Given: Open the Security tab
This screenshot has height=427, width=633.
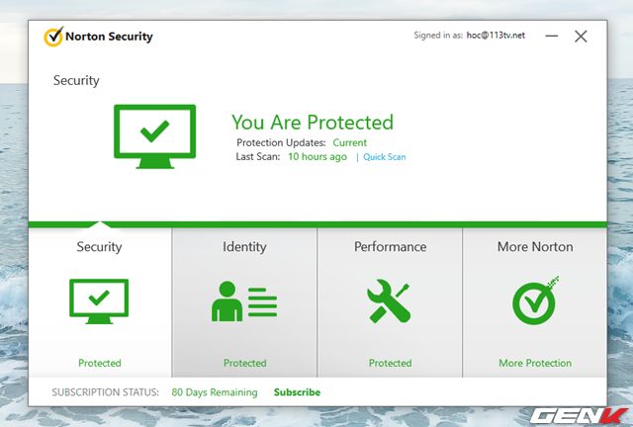Looking at the screenshot, I should pos(100,302).
